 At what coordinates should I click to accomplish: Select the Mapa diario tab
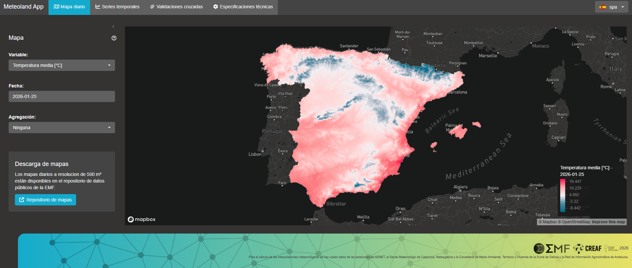click(69, 7)
